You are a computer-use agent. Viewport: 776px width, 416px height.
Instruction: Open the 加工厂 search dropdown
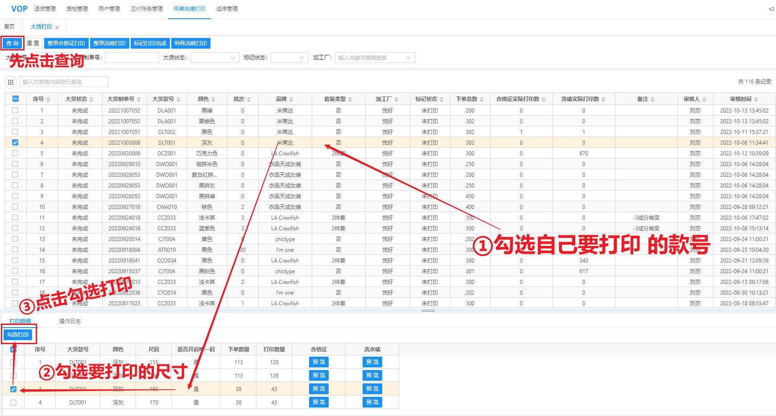pos(375,58)
